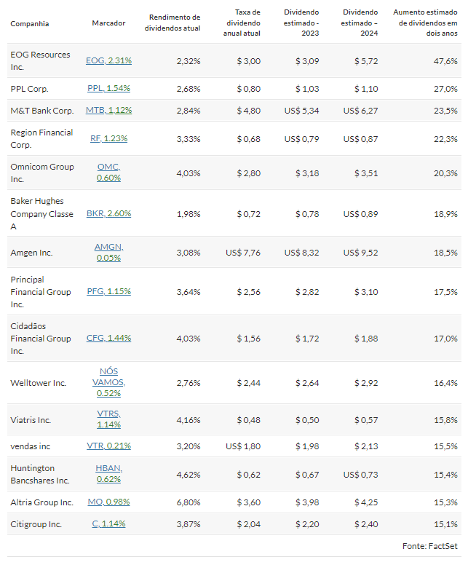Open the MTB ticker link
This screenshot has width=468, height=565.
point(108,110)
